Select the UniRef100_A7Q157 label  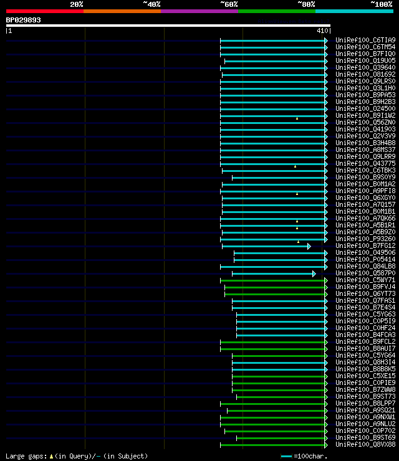point(365,204)
